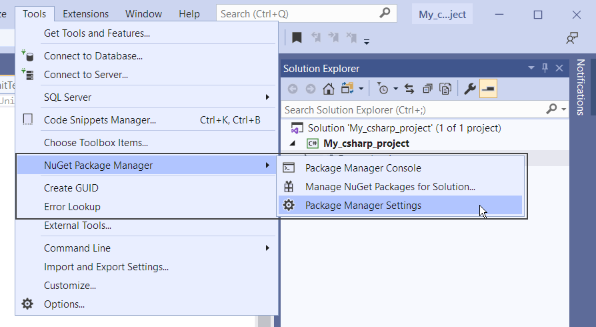The image size is (596, 327).
Task: Click the search magnifier in Quick Launch box
Action: pos(385,13)
